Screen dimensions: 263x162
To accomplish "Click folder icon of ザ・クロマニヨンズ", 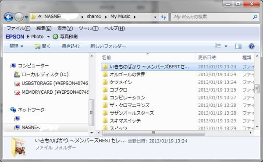I will 105,105.
